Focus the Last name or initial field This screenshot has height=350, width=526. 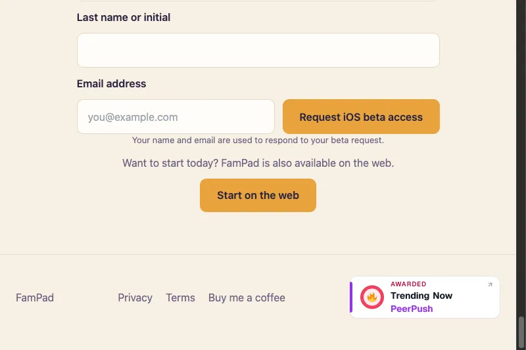[258, 51]
